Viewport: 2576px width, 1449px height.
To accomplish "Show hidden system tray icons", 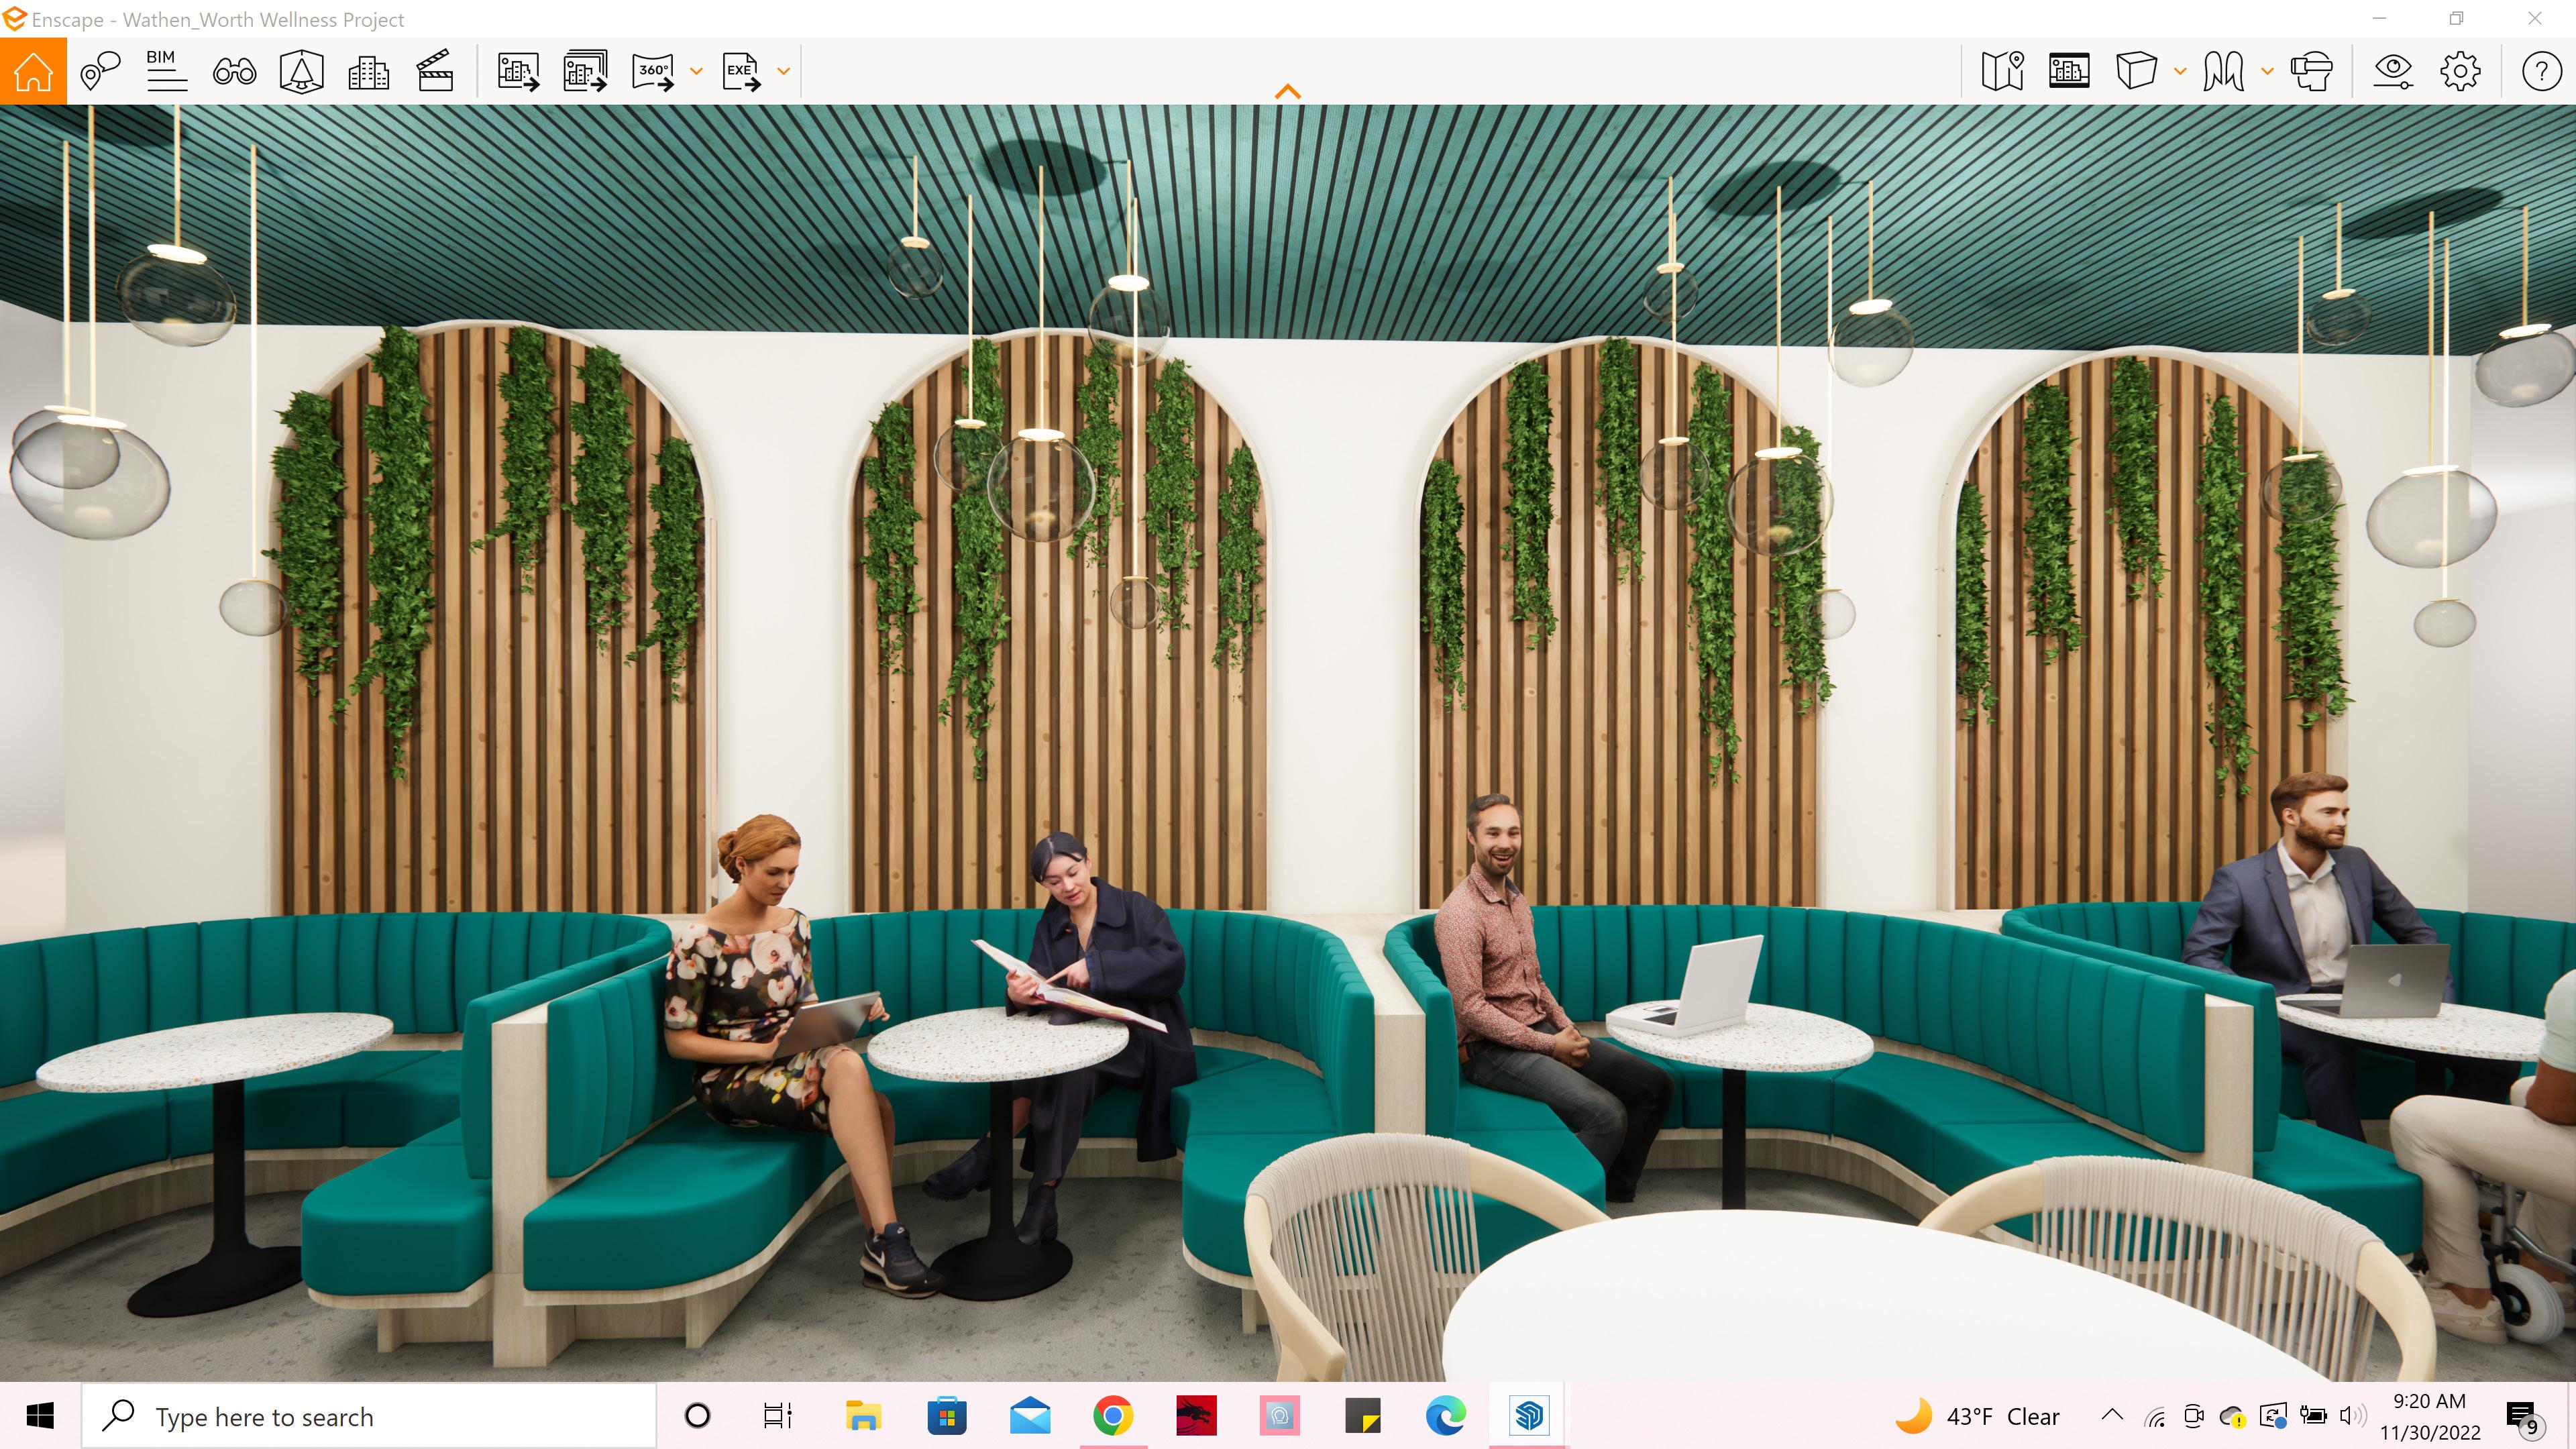I will (x=2112, y=1415).
